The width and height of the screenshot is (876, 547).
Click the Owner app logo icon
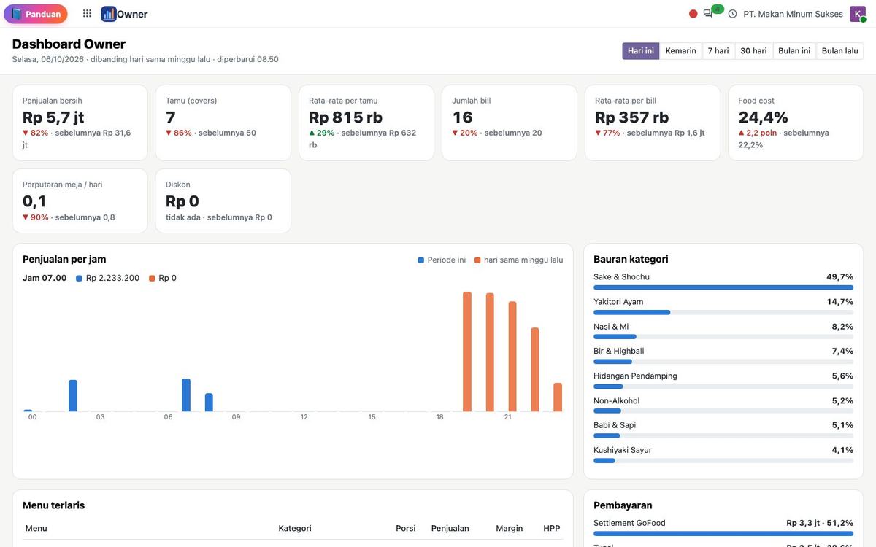(109, 14)
